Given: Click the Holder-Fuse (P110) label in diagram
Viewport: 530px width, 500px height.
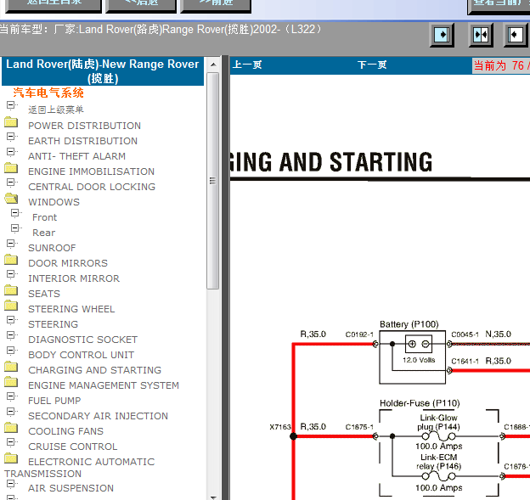Looking at the screenshot, I should click(420, 403).
